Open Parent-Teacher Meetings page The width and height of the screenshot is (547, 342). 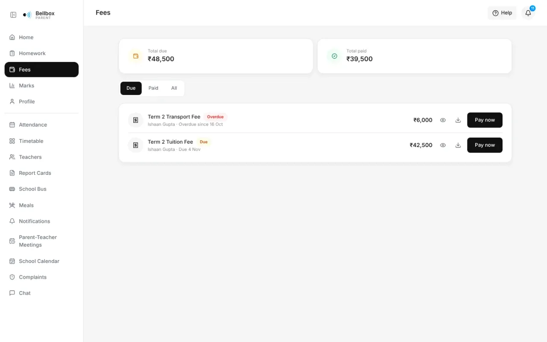pos(41,241)
